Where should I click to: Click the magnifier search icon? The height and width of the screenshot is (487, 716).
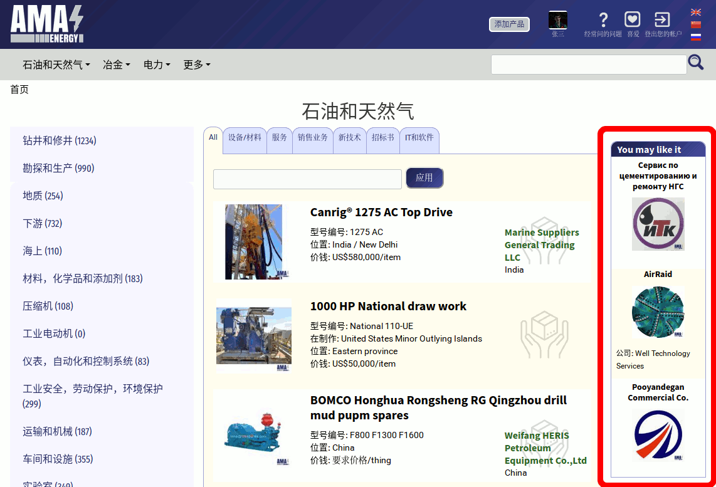[696, 63]
